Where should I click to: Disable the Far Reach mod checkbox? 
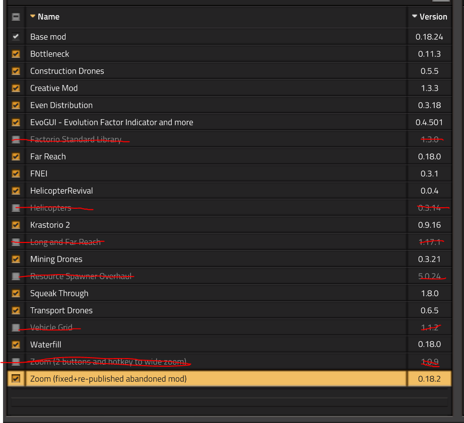tap(16, 156)
